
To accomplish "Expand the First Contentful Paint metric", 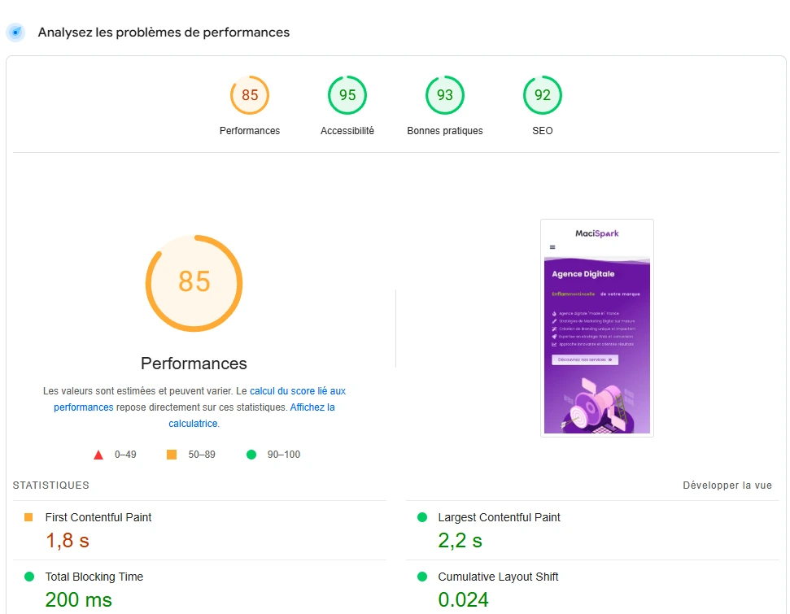I will tap(199, 531).
